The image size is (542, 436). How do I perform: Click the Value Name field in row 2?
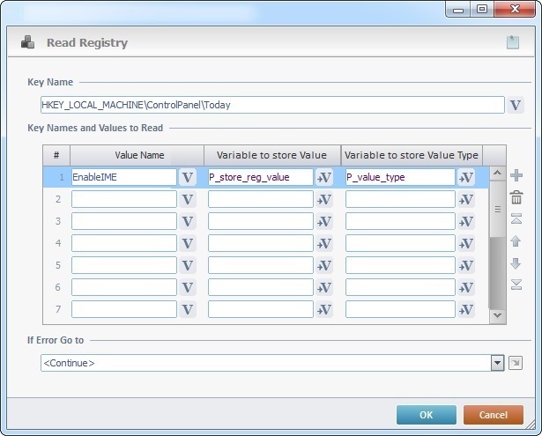124,199
